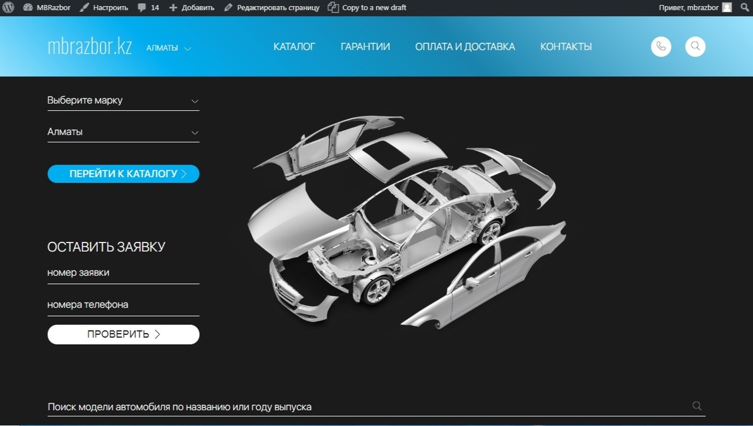
Task: Click Редактировать страницу in admin bar
Action: (272, 8)
